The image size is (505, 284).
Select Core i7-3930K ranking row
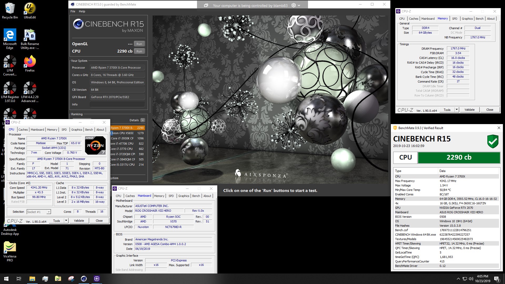click(x=127, y=138)
